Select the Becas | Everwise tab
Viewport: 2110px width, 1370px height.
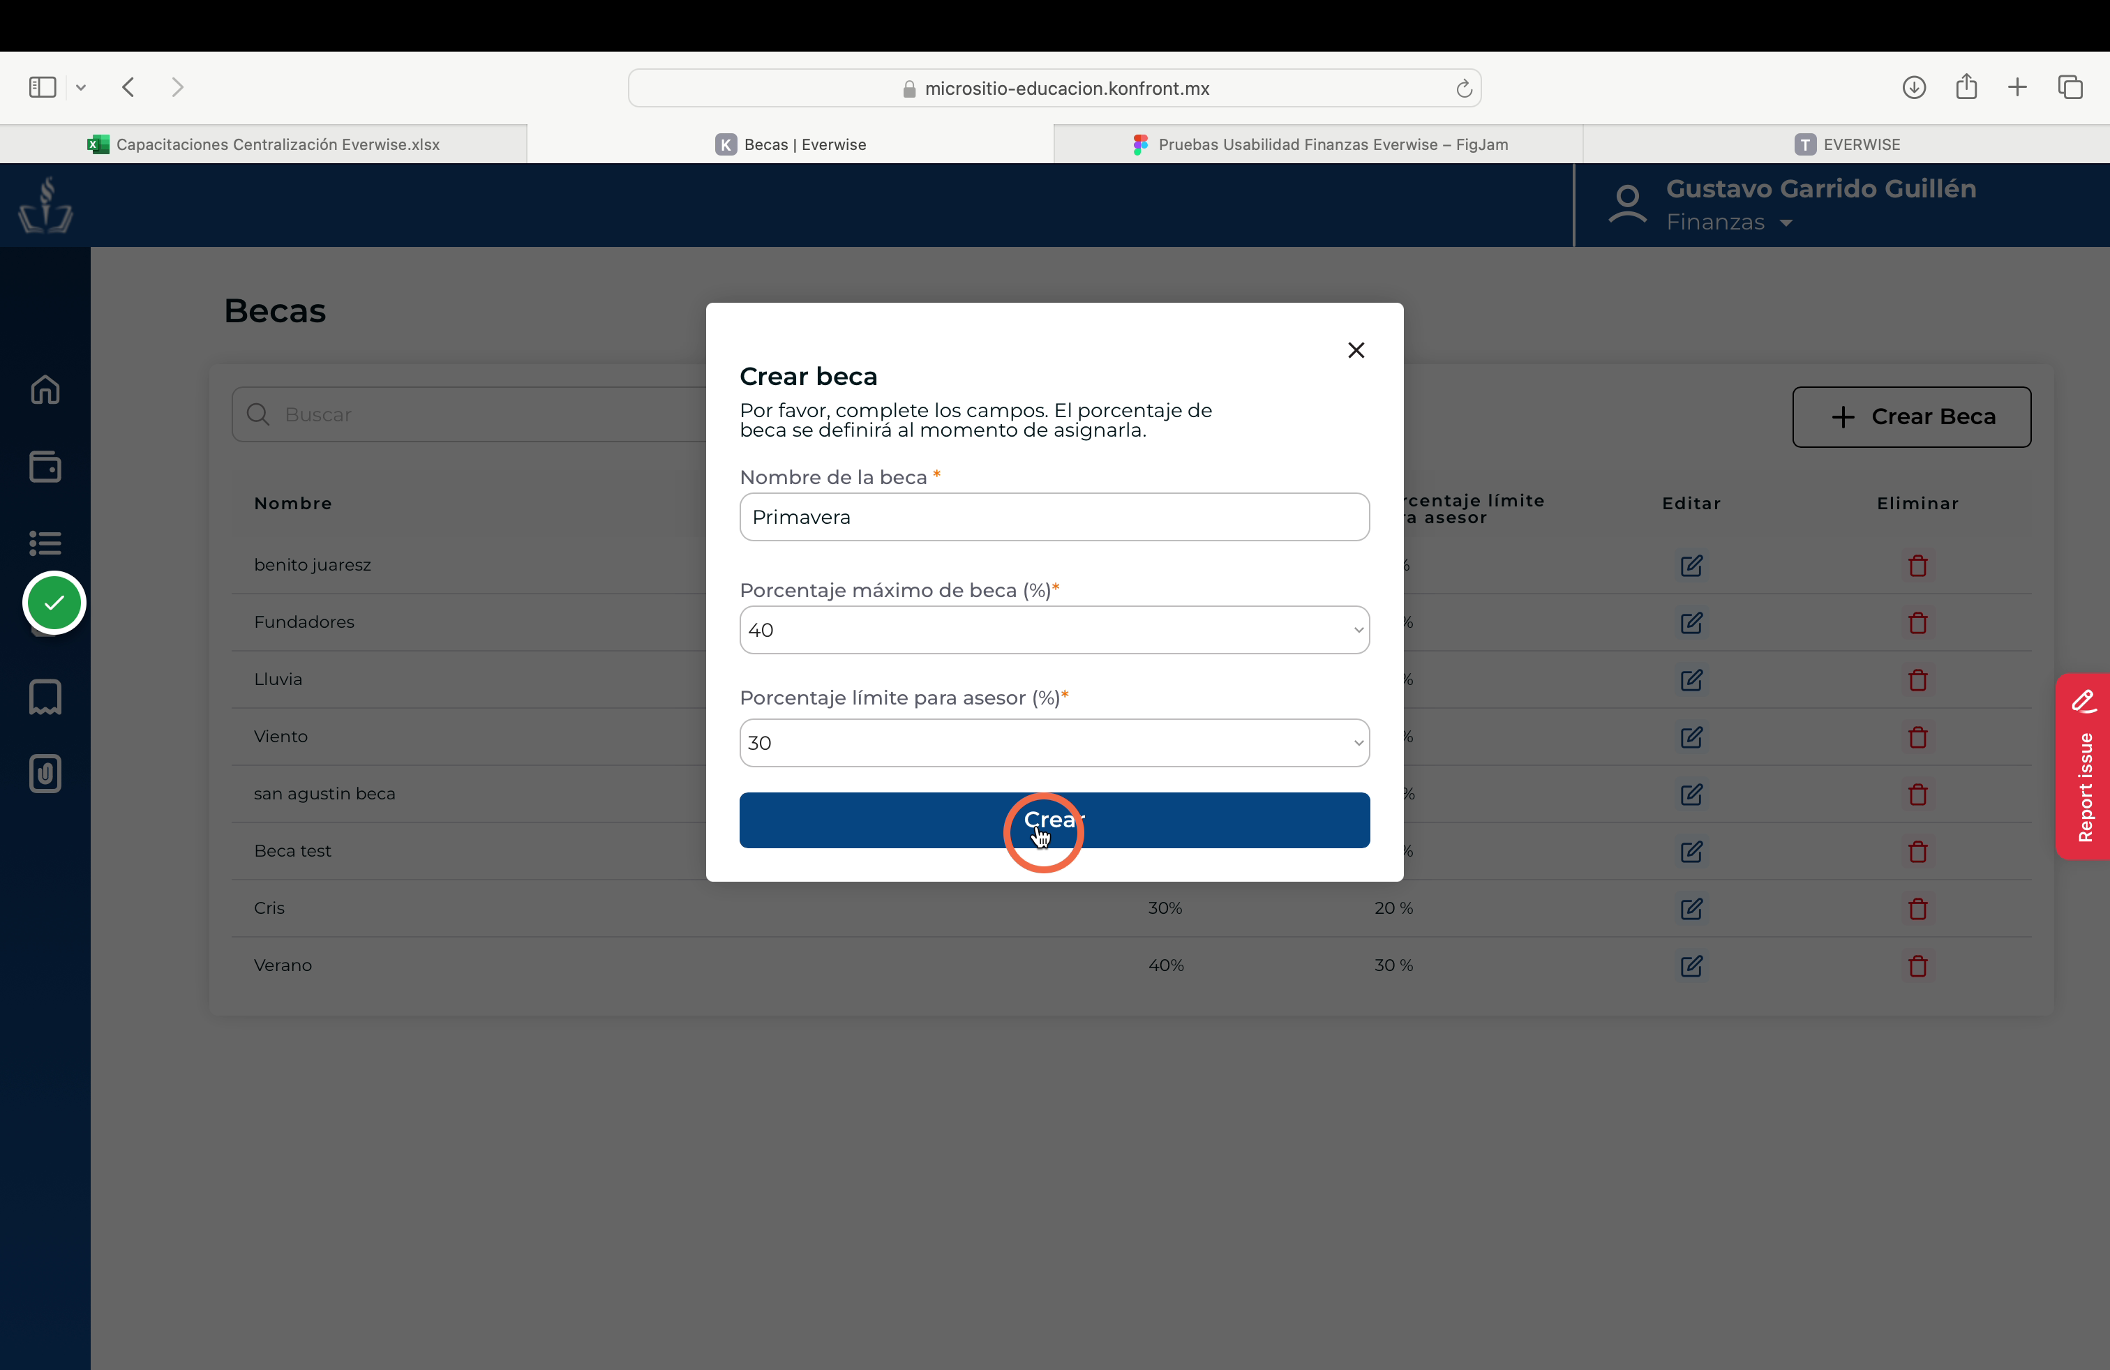coord(791,144)
